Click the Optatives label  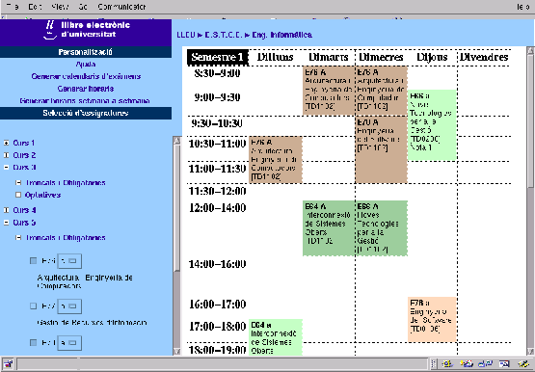(42, 195)
